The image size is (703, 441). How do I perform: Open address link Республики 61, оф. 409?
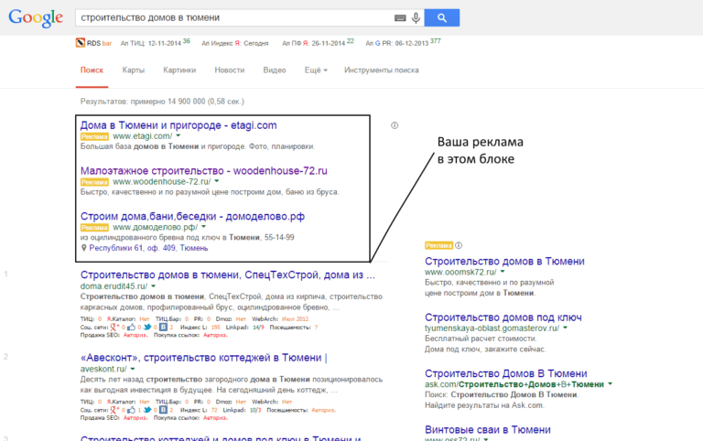(x=148, y=248)
